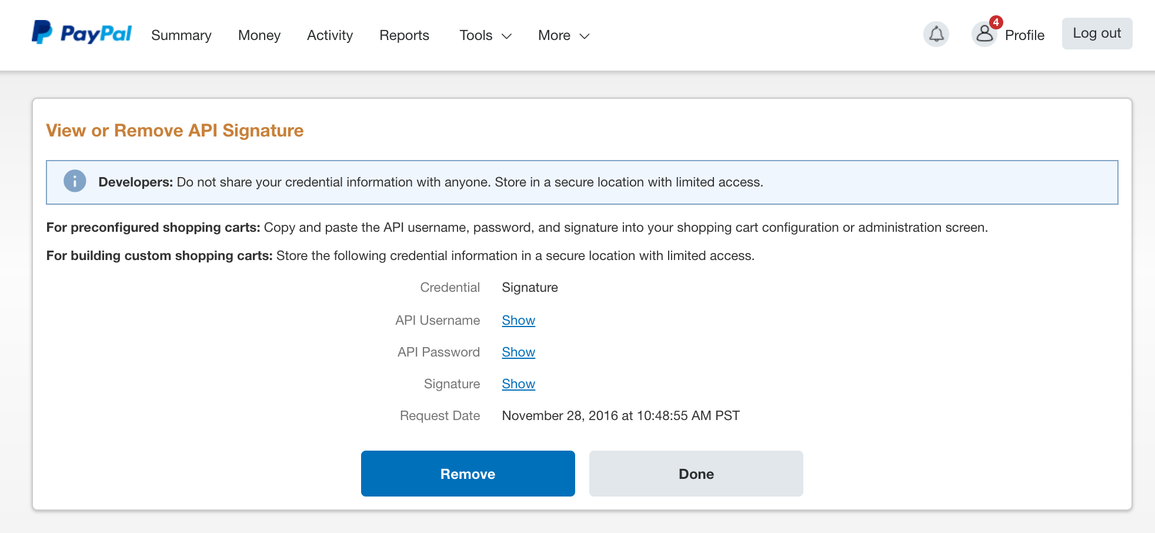Open the Activity menu item

[330, 35]
